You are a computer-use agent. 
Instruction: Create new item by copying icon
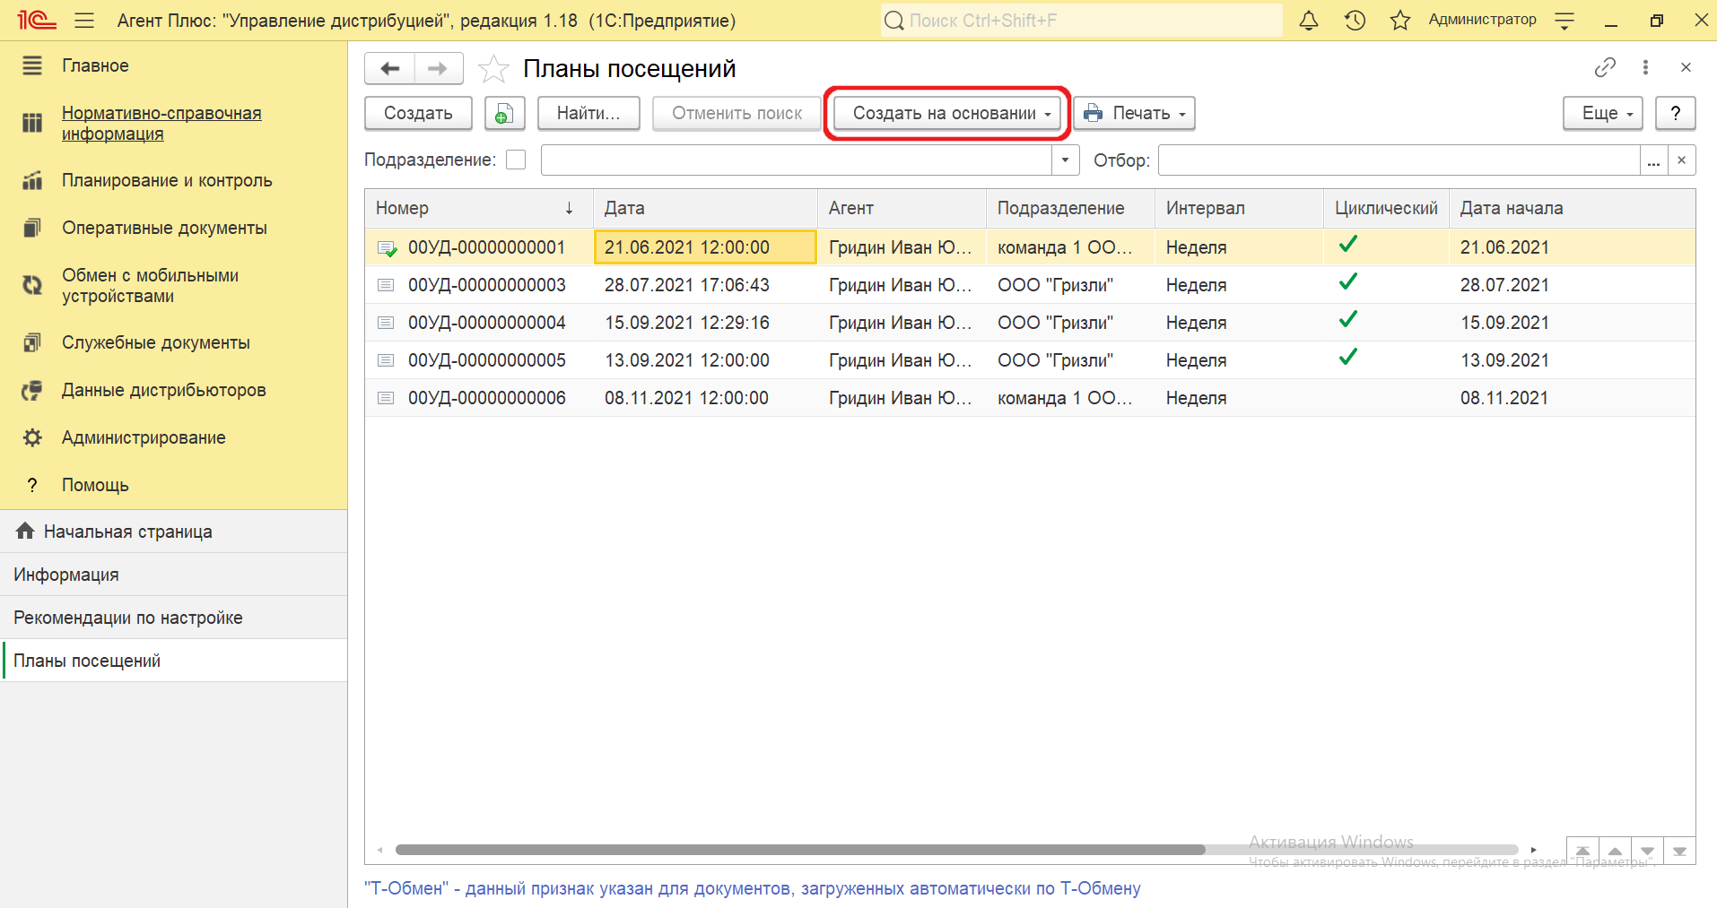[x=504, y=114]
